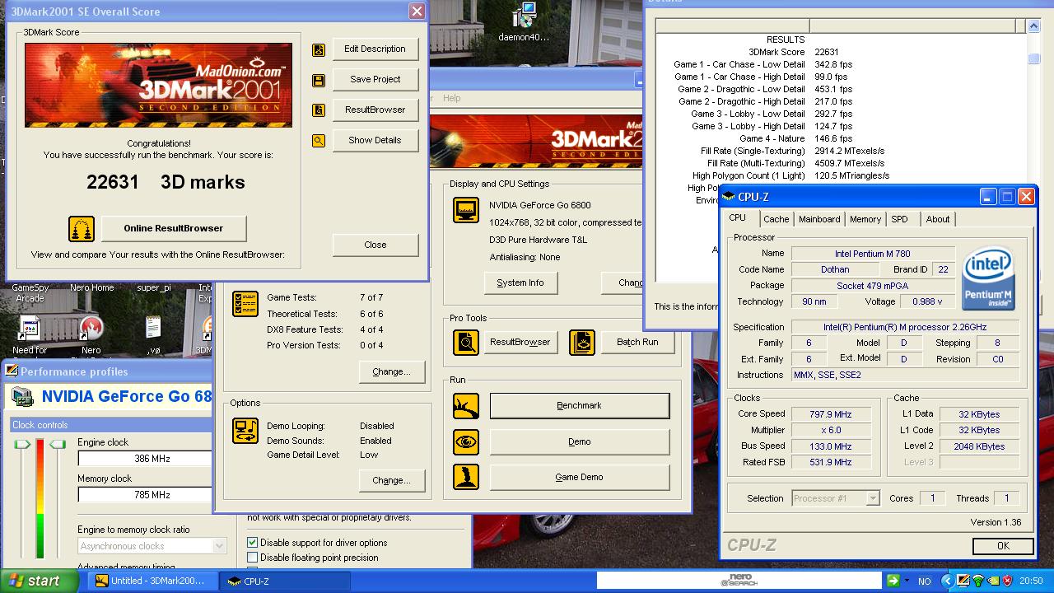Switch to the About tab in CPU-Z

coord(937,219)
